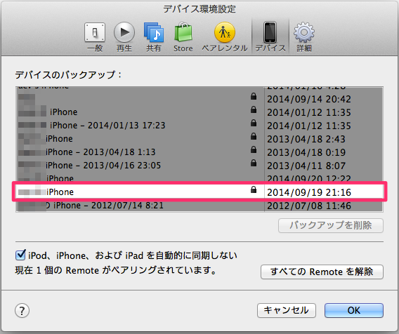Select backup iPhone – 2012/07/14 8:21
The image size is (399, 334).
pyautogui.click(x=199, y=206)
